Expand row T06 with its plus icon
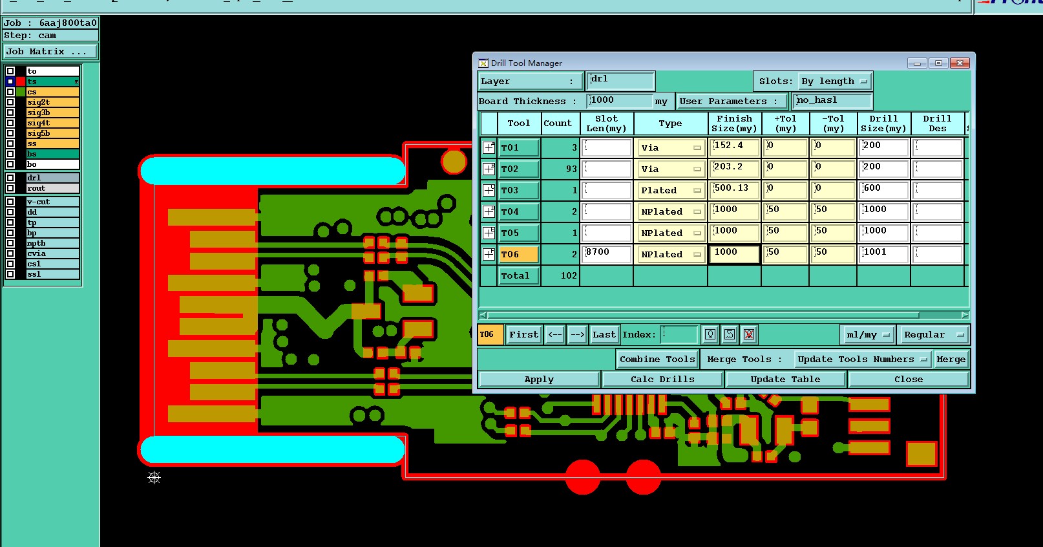The width and height of the screenshot is (1043, 547). (x=489, y=254)
